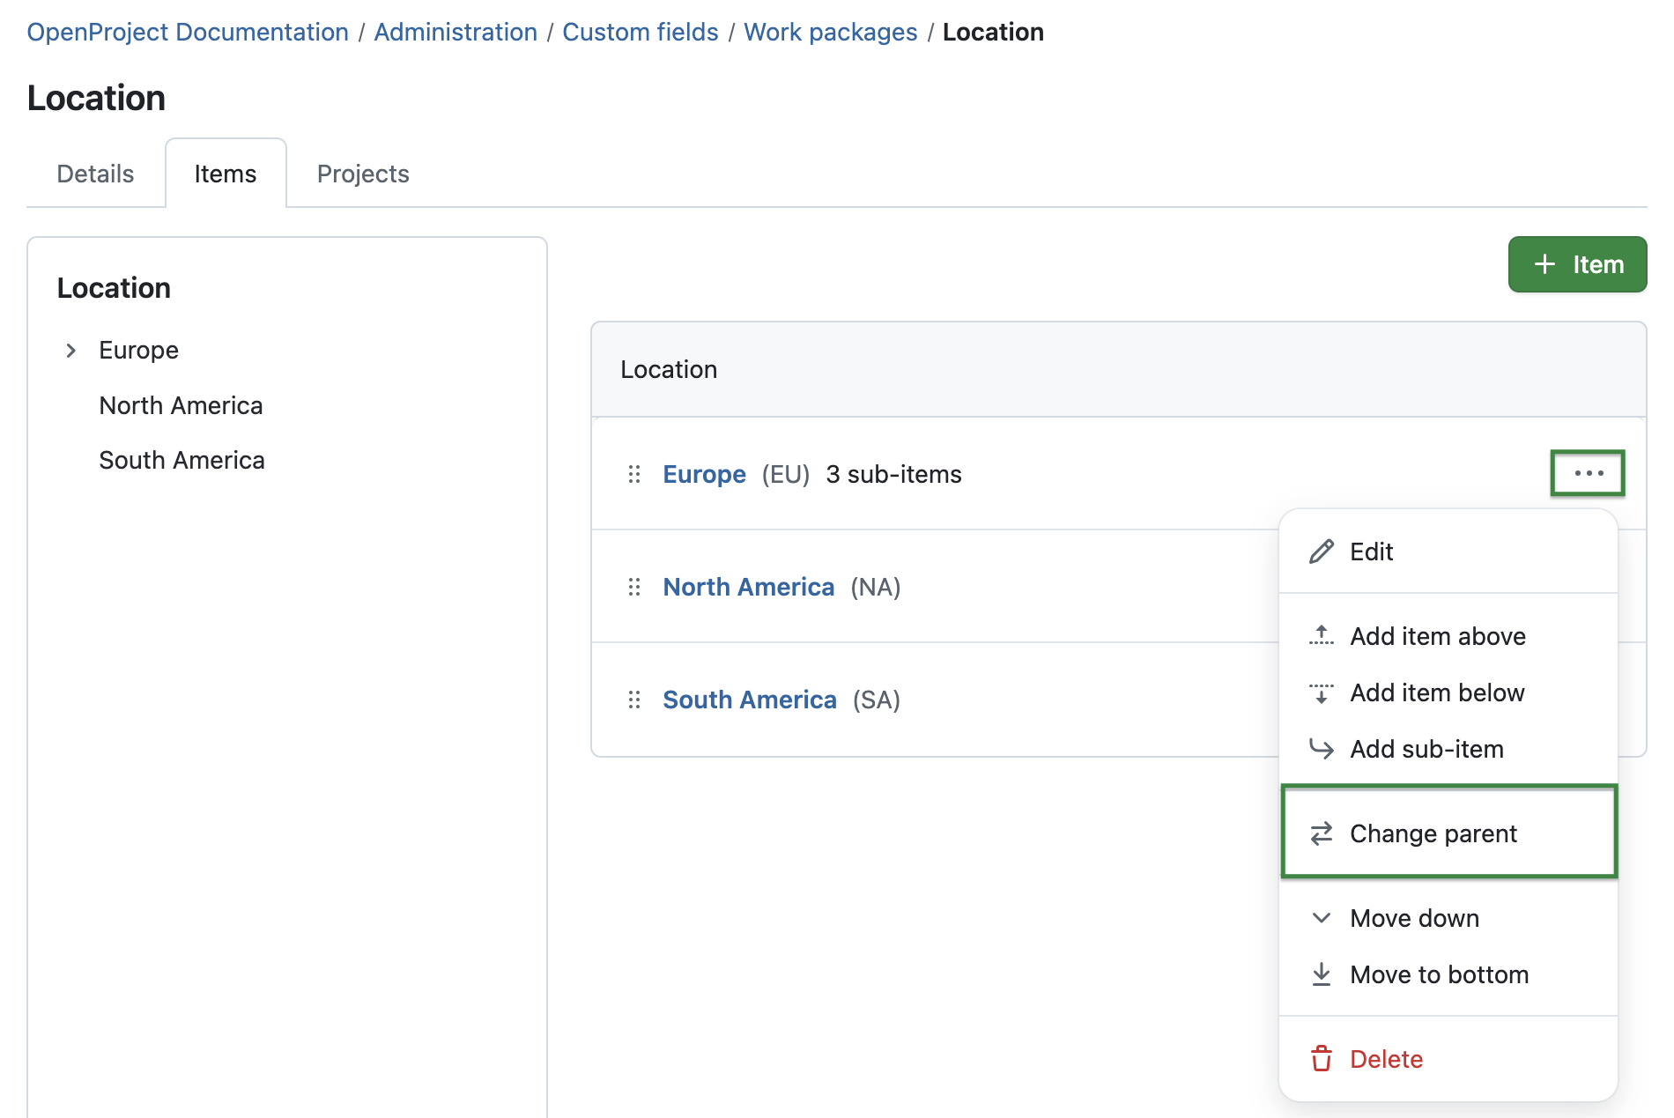The height and width of the screenshot is (1118, 1674).
Task: Click the drag handle beside North America
Action: 634,586
